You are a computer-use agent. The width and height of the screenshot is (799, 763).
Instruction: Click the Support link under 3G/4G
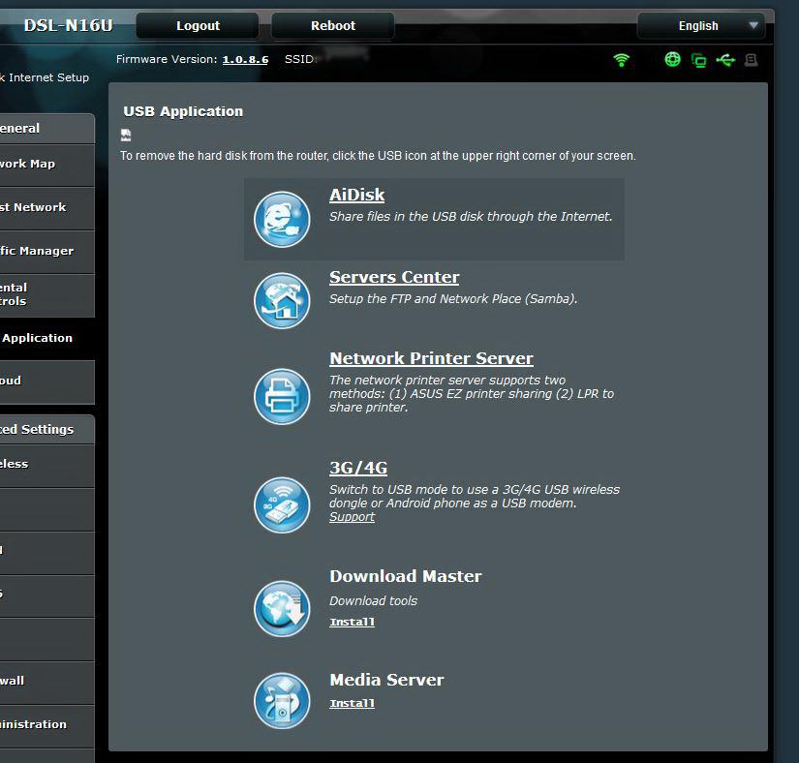click(x=352, y=517)
